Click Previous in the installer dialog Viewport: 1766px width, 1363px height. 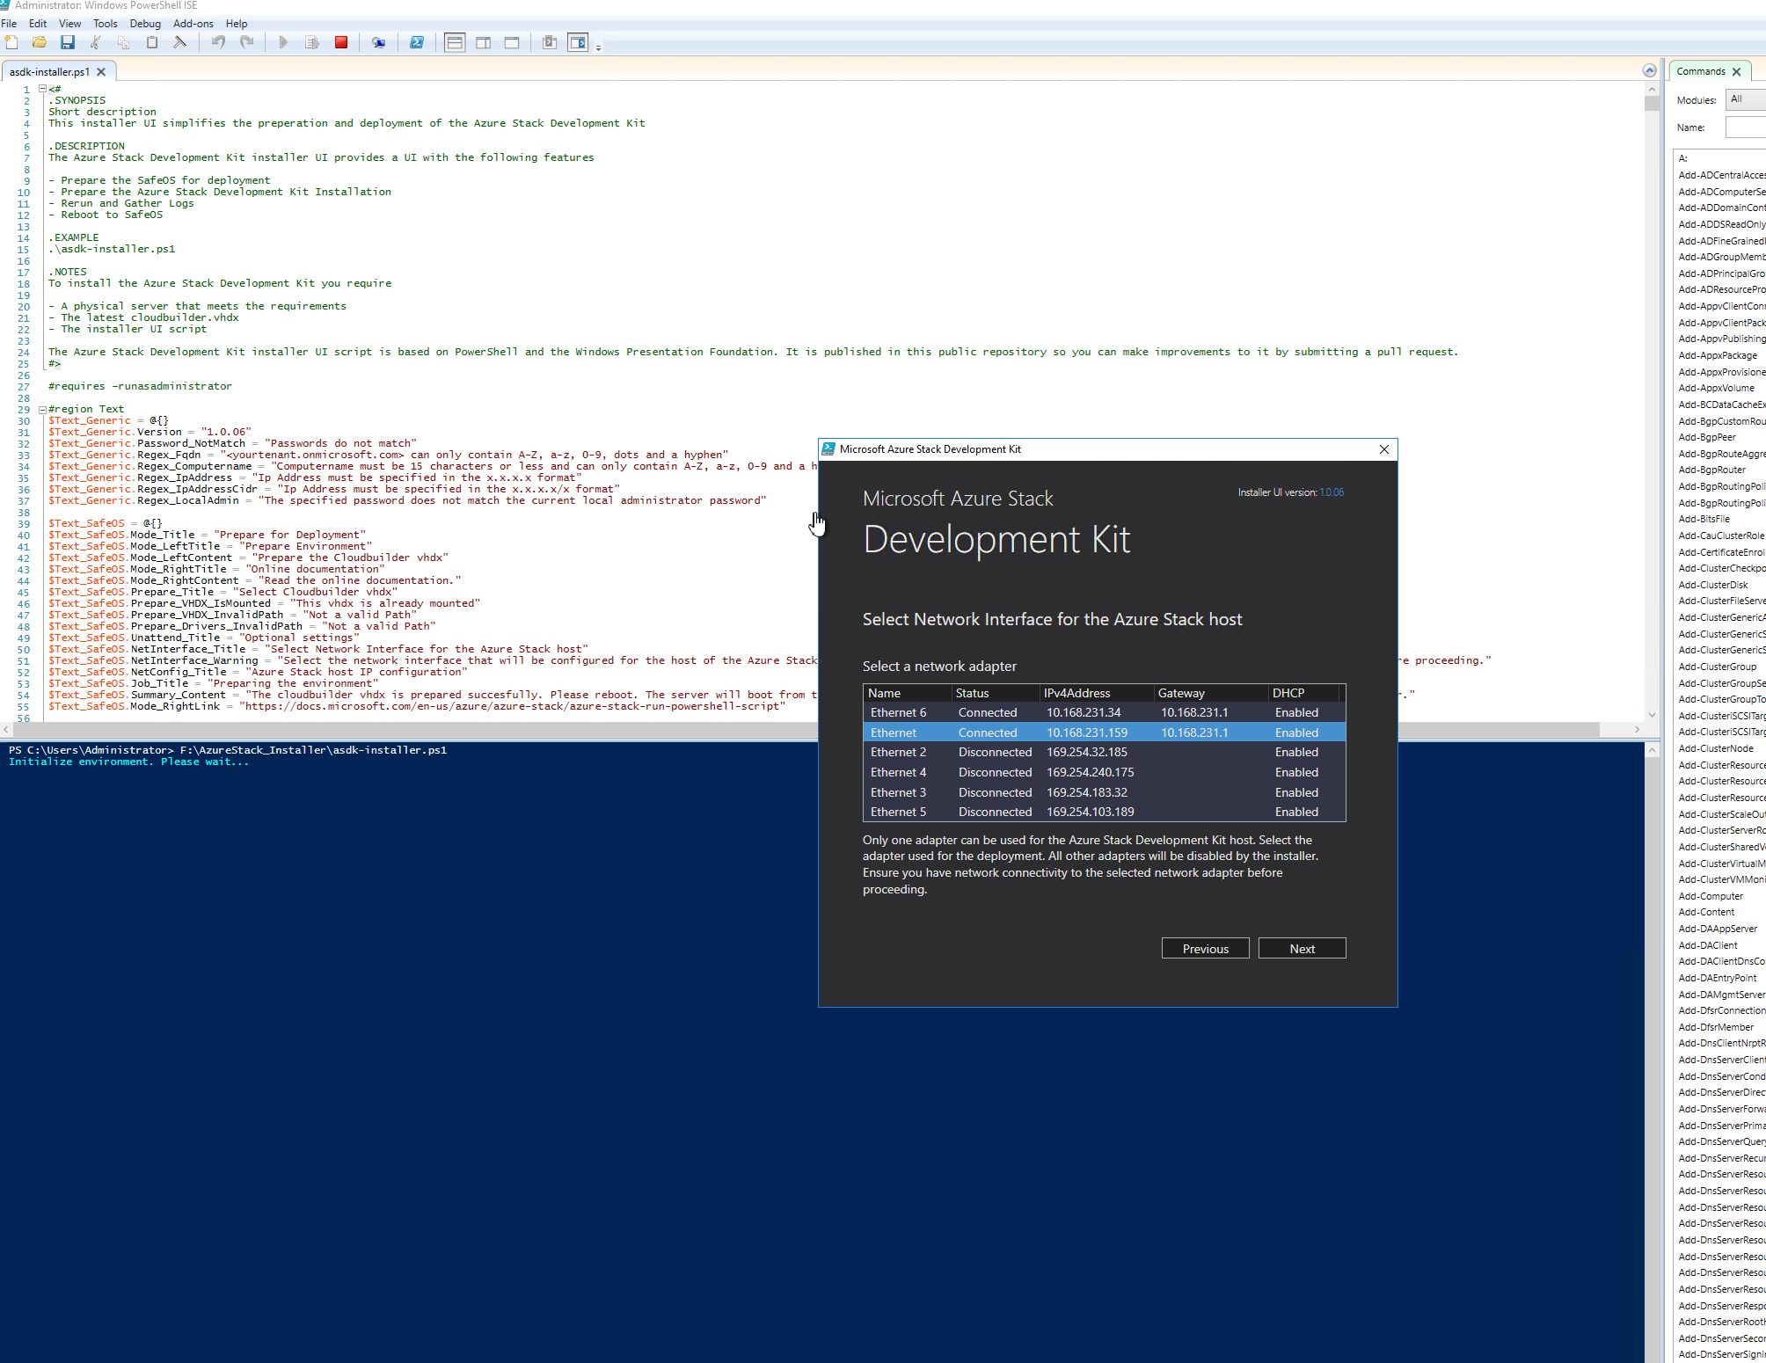pyautogui.click(x=1206, y=949)
